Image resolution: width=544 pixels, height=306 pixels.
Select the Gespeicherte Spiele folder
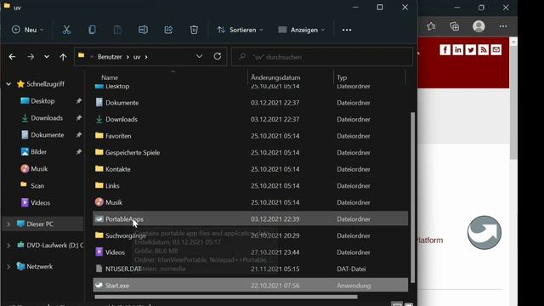[251, 153]
